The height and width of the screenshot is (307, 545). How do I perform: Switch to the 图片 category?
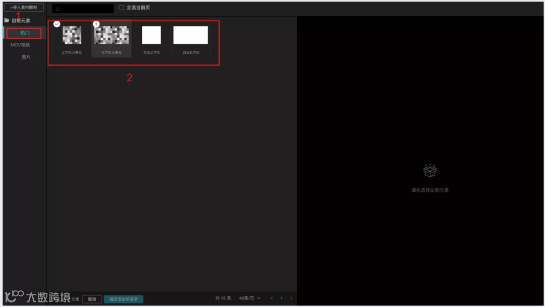point(26,57)
